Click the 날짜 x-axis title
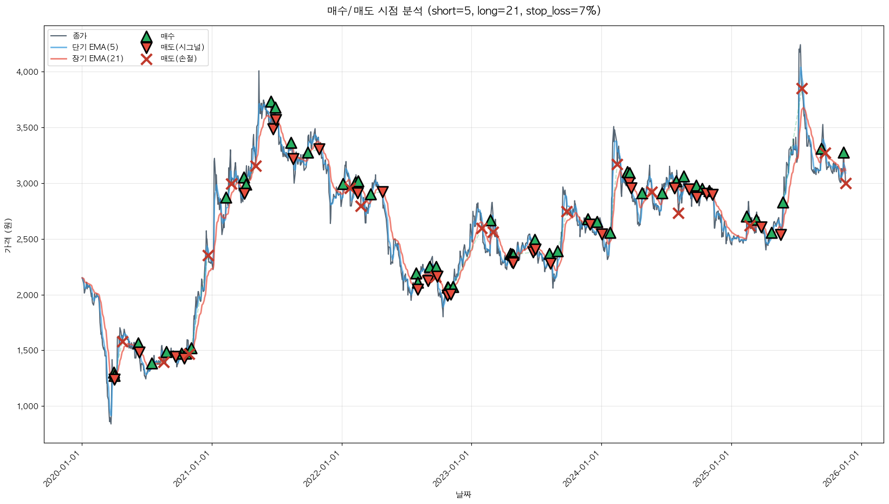Image resolution: width=889 pixels, height=504 pixels. (x=464, y=494)
